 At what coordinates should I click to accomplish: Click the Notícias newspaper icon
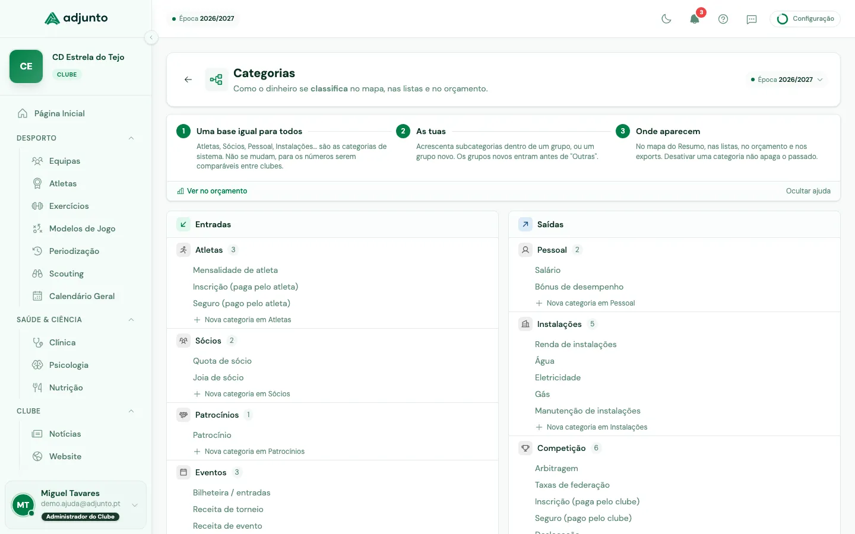37,434
